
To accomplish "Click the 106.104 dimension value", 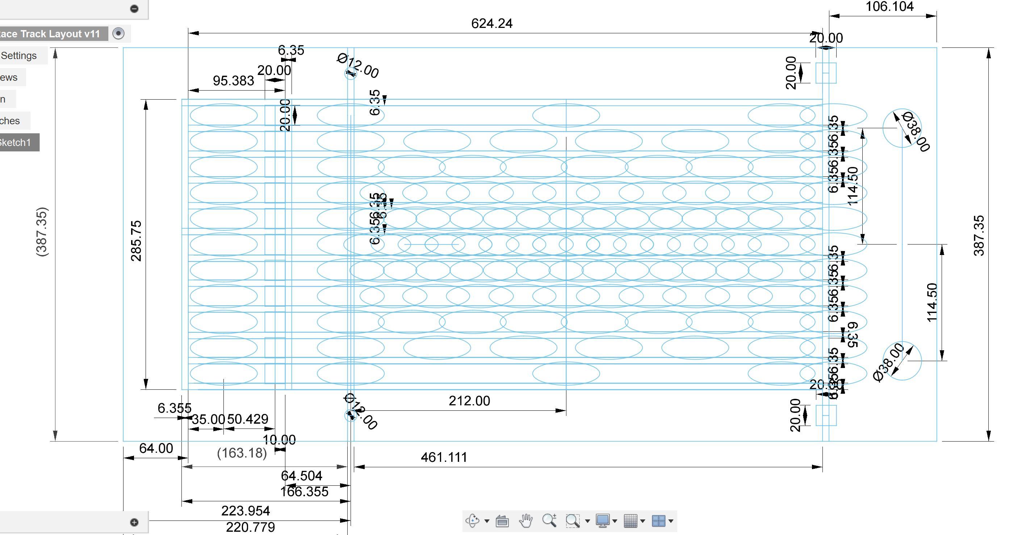I will coord(889,7).
